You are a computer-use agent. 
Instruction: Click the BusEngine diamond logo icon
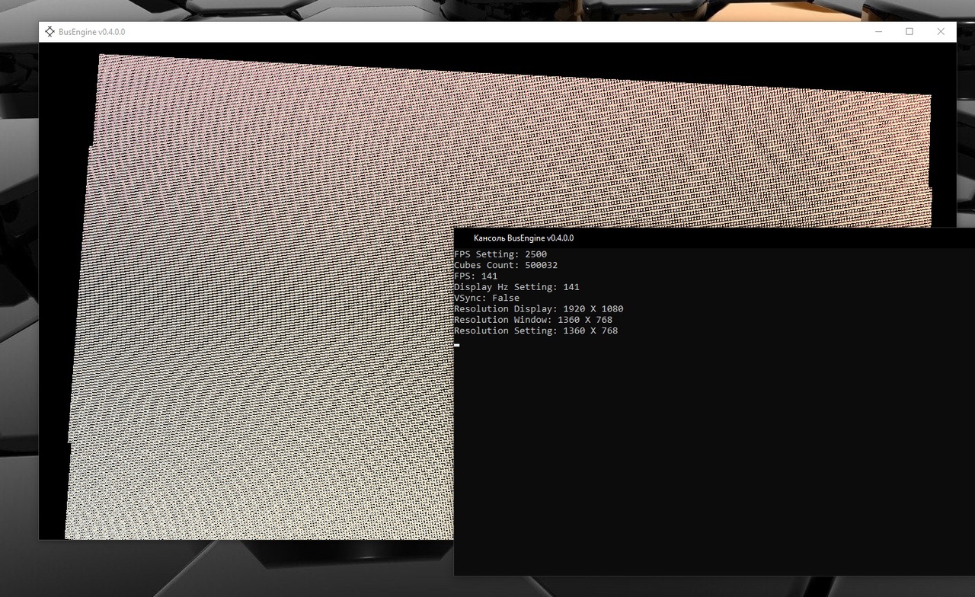coord(50,32)
